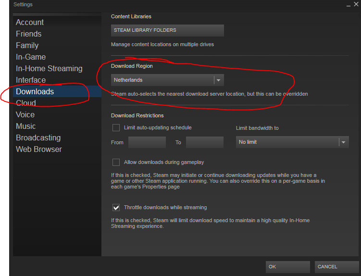Click 'Manage content locations on multiple drives' text
This screenshot has width=361, height=276.
162,44
